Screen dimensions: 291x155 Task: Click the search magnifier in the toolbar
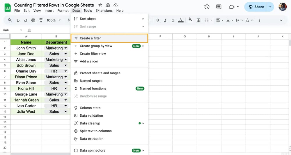(x=10, y=20)
